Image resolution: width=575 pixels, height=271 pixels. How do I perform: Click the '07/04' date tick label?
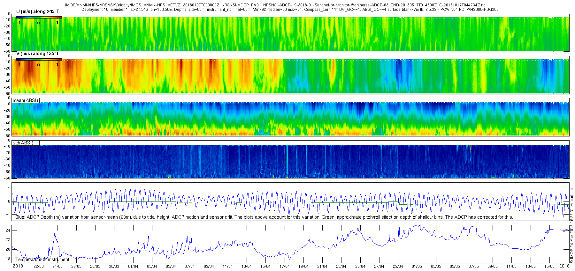(190, 267)
